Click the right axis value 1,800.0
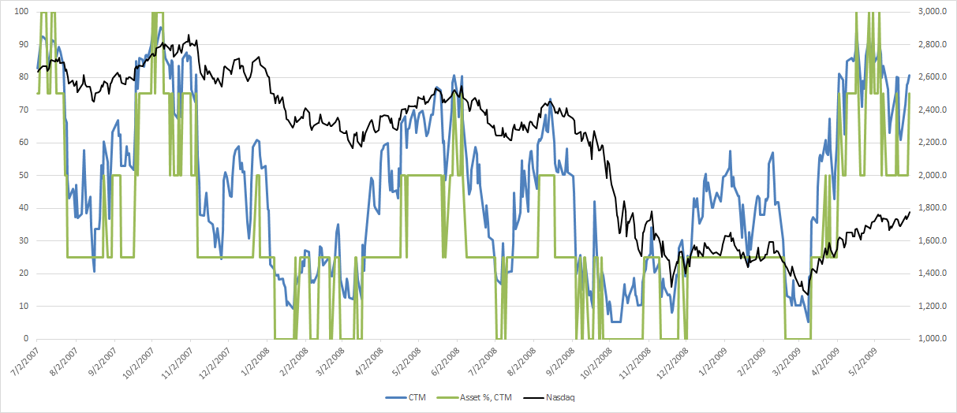 click(x=931, y=208)
